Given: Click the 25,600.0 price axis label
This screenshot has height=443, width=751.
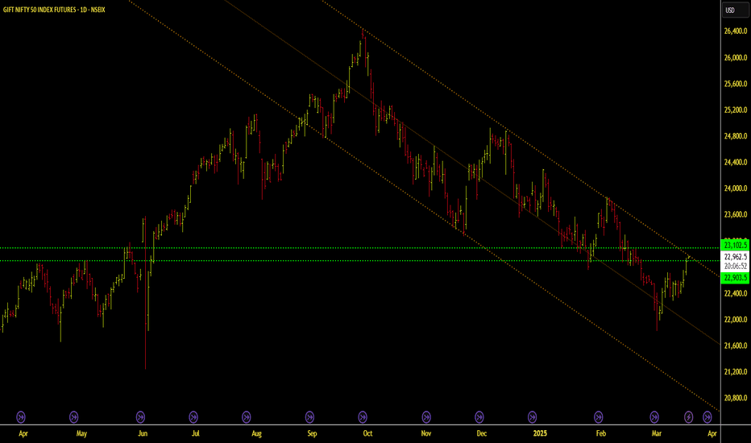Looking at the screenshot, I should coord(735,84).
